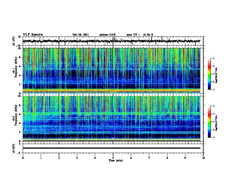Image resolution: width=229 pixels, height=177 pixels.
Task: Click the "ch.3(V)" axis label
Action: pos(14,148)
